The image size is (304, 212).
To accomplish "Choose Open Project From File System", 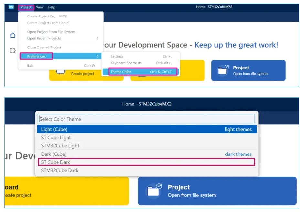I will pos(51,32).
